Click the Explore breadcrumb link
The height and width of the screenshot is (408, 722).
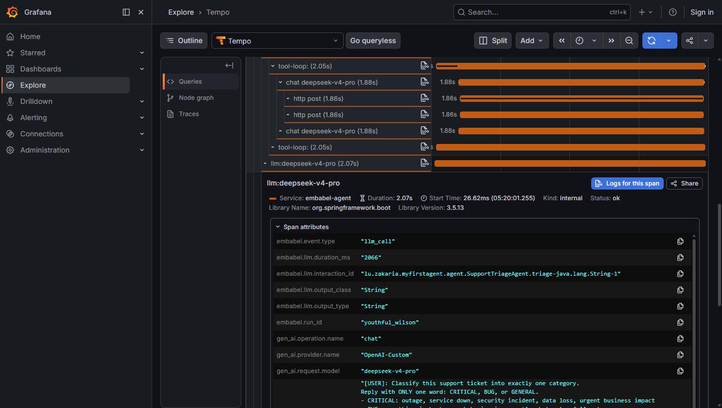181,12
